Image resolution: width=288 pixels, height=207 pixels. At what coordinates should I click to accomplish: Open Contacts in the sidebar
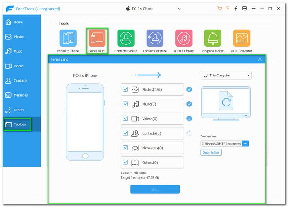pos(22,80)
